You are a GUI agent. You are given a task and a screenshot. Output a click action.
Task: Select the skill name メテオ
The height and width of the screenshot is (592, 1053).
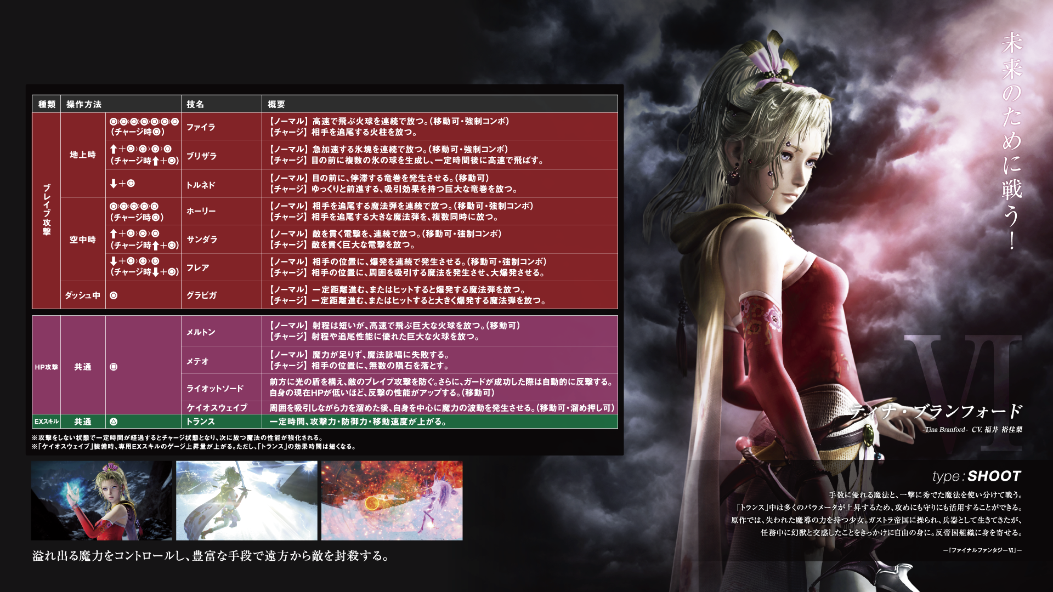197,361
